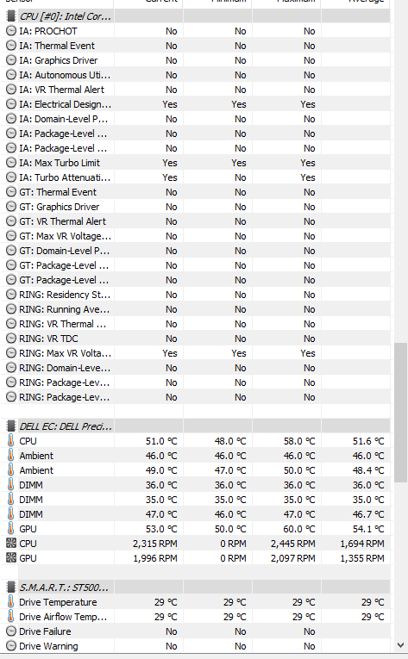
Task: Click the icon beside GT: Thermal Event
Action: 11,192
